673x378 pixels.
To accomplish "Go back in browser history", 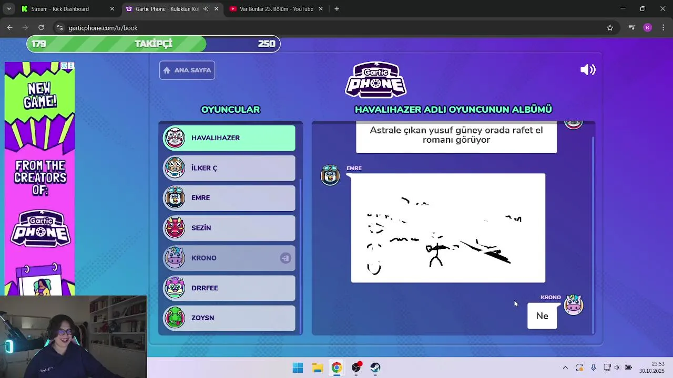I will [x=9, y=28].
